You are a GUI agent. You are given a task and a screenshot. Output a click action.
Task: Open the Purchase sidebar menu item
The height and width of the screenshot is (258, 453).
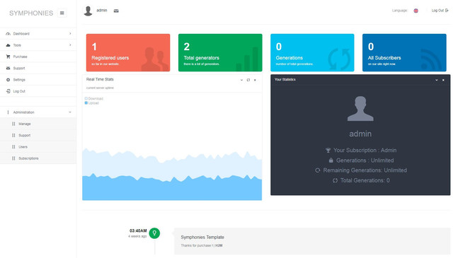click(38, 57)
